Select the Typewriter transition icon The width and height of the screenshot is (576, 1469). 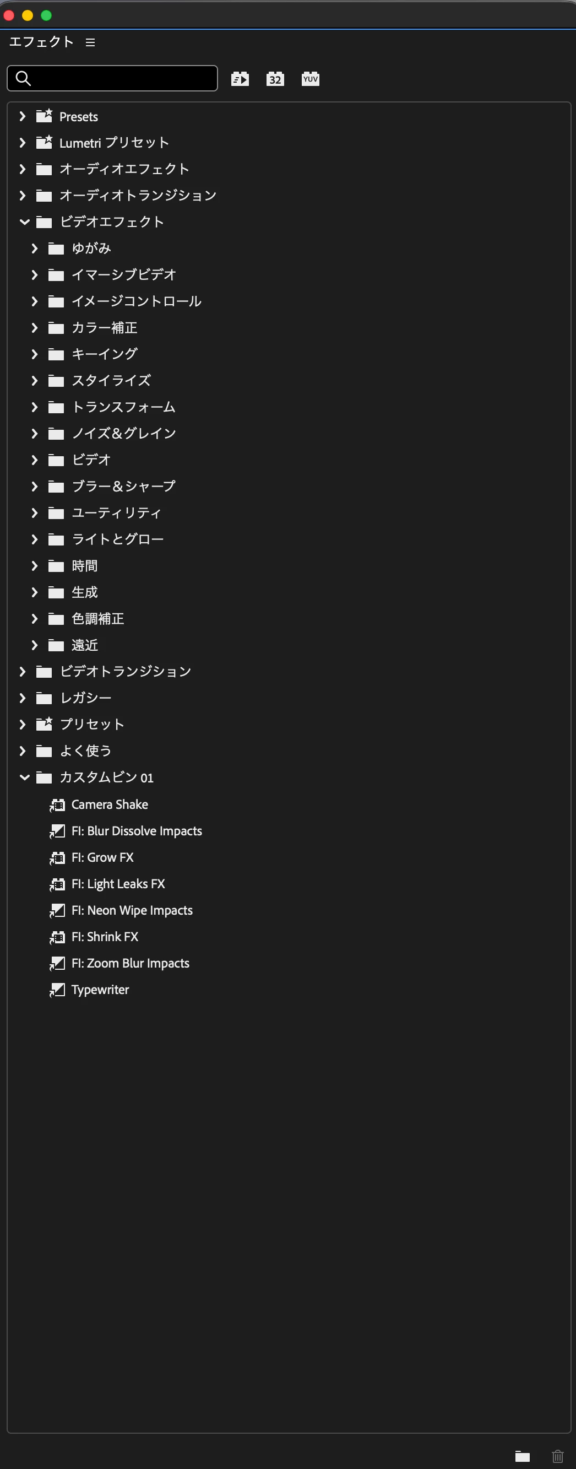pyautogui.click(x=57, y=990)
